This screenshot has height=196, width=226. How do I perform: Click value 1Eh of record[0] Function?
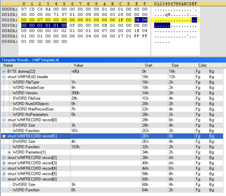[x=75, y=131]
